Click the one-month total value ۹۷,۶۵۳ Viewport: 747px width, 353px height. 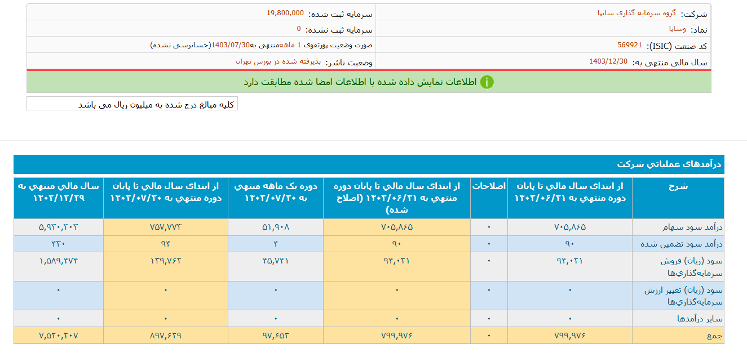point(275,336)
